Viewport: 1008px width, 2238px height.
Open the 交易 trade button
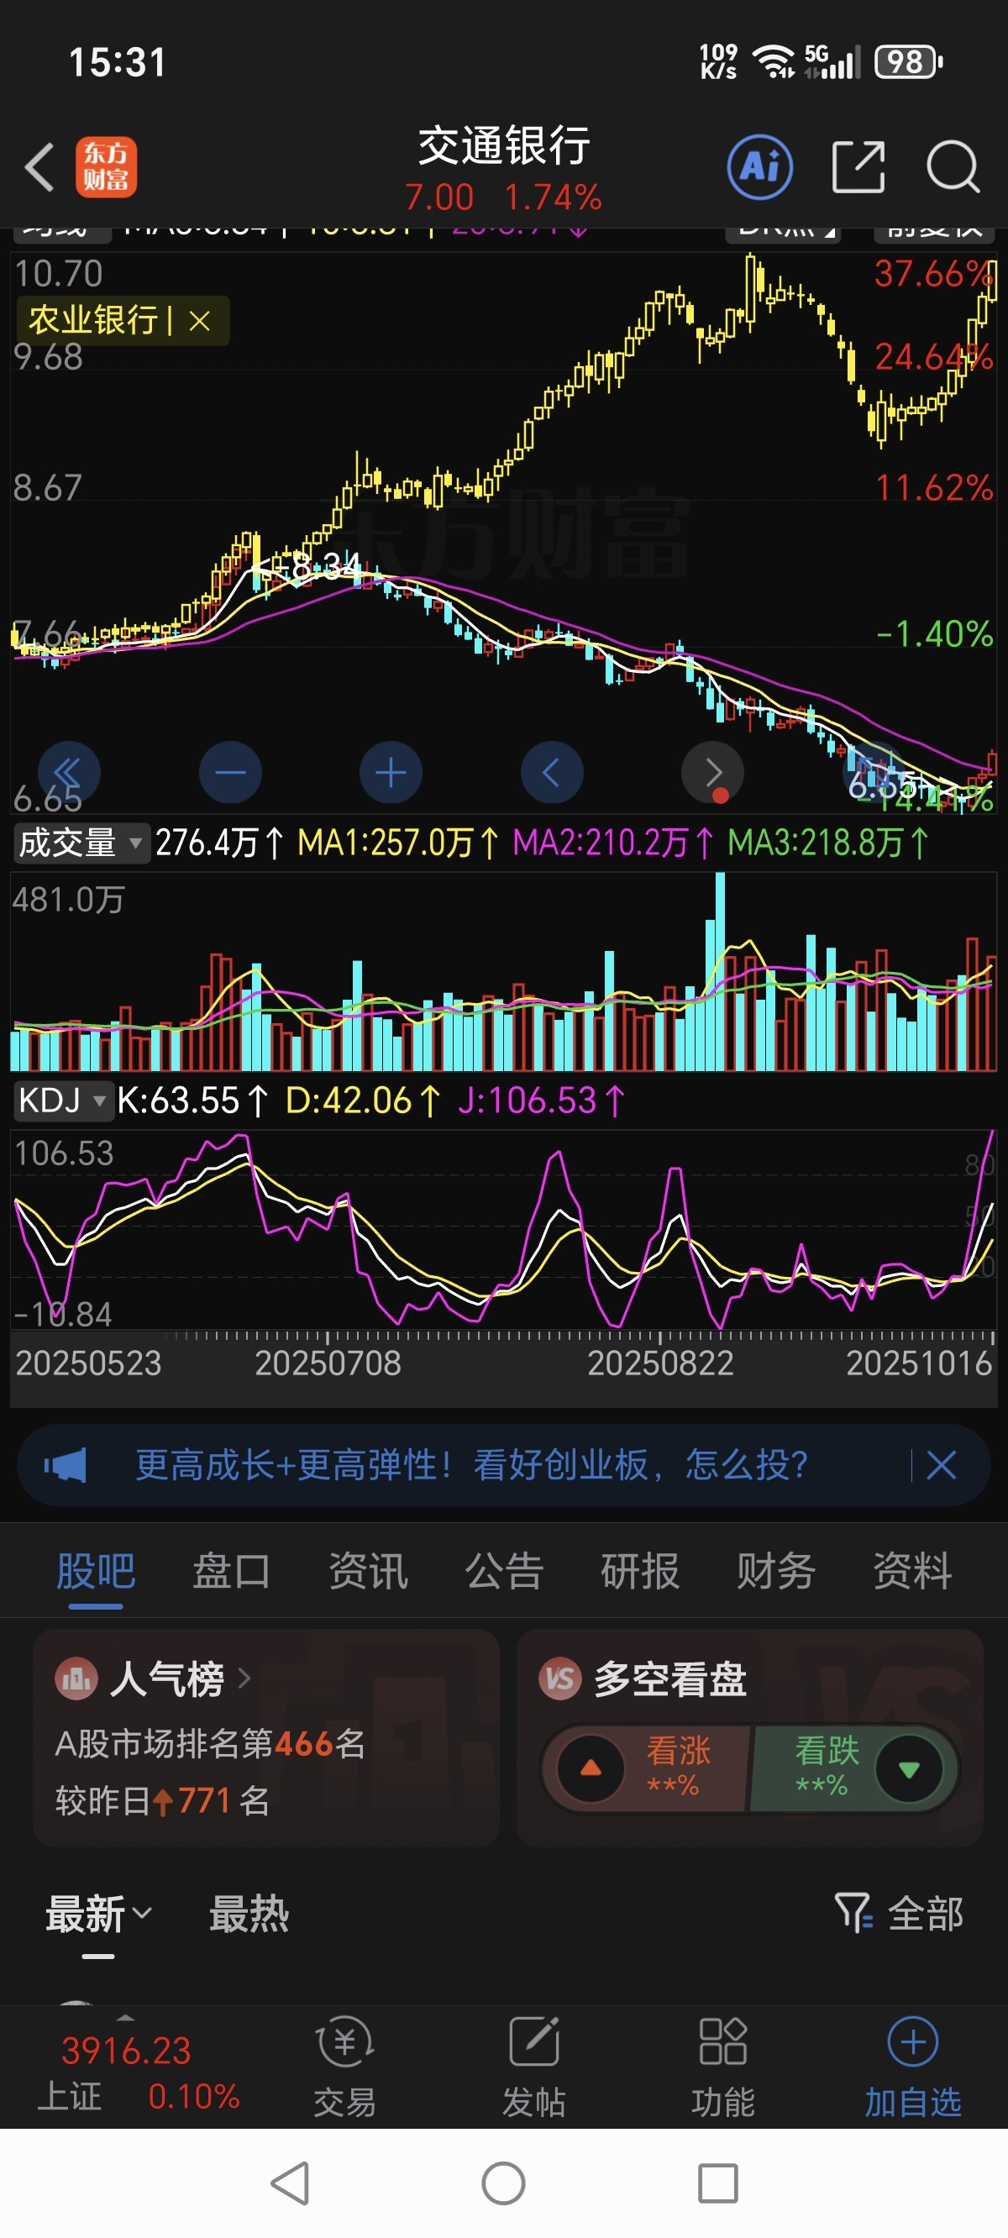345,2067
